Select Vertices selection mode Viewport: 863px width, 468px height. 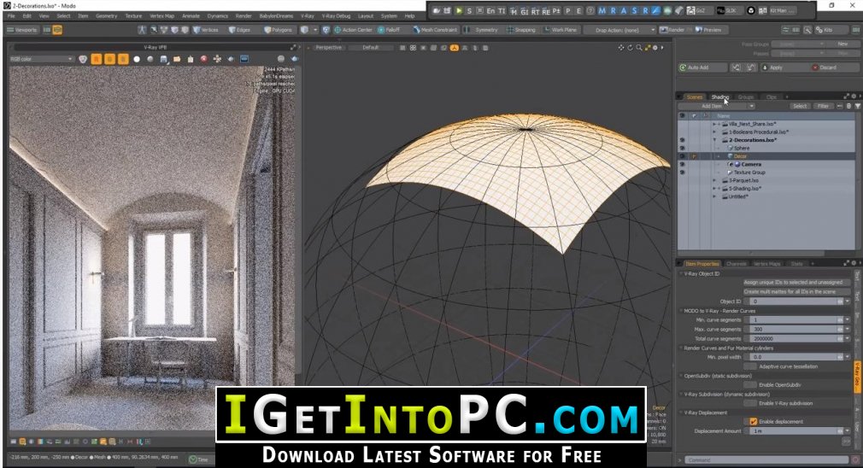(207, 30)
